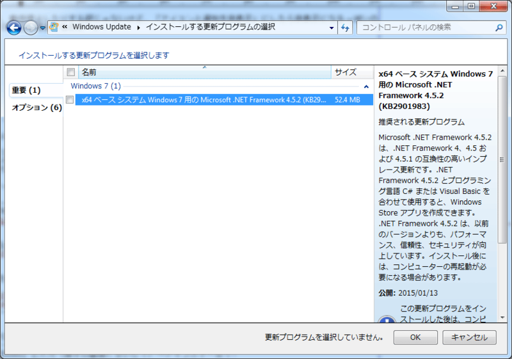Toggle the select-all checkbox in the header
The image size is (512, 359).
(x=70, y=72)
